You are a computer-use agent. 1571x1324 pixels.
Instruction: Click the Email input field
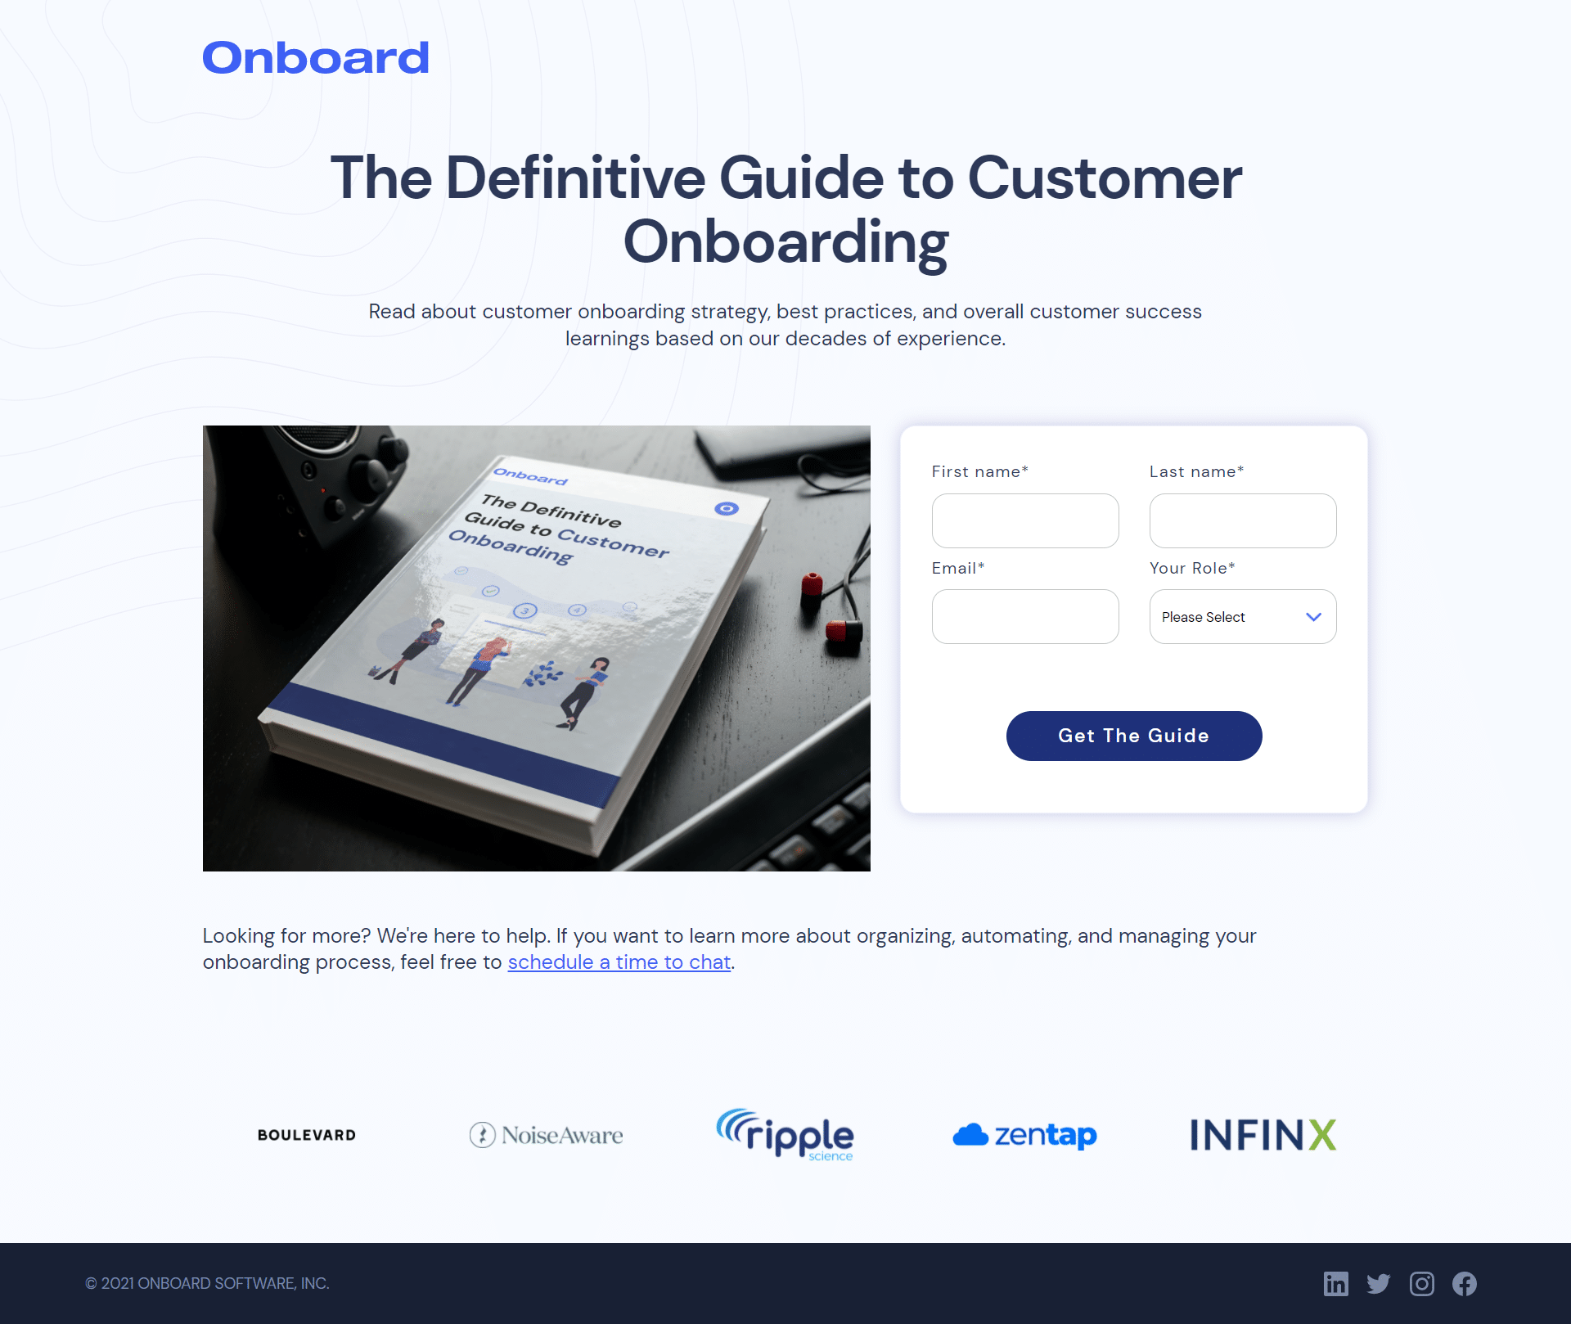tap(1024, 616)
